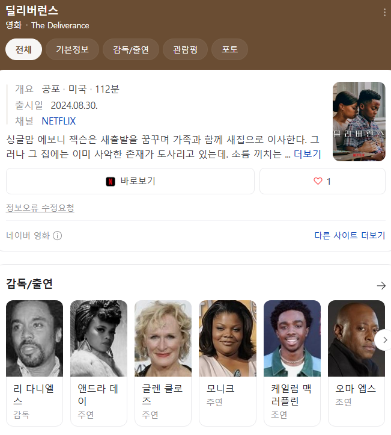Select the 전체 tab
Image resolution: width=391 pixels, height=435 pixels.
pos(23,49)
